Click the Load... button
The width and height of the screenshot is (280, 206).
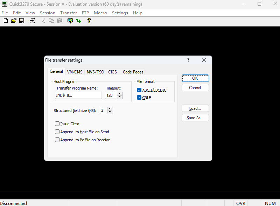195,108
